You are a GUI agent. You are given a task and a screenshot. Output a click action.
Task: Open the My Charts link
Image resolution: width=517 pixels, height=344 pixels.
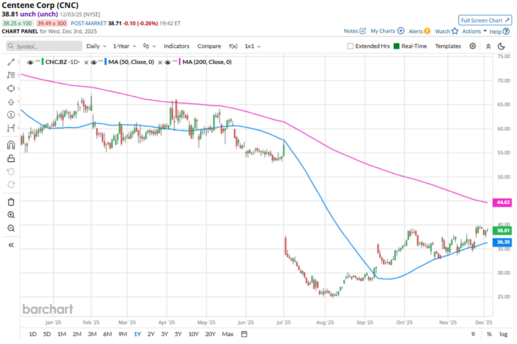(387, 31)
